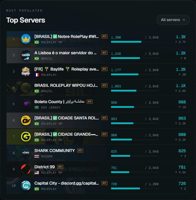The height and width of the screenshot is (200, 196).
Task: Click the US flag under District 99
Action: pos(37,172)
